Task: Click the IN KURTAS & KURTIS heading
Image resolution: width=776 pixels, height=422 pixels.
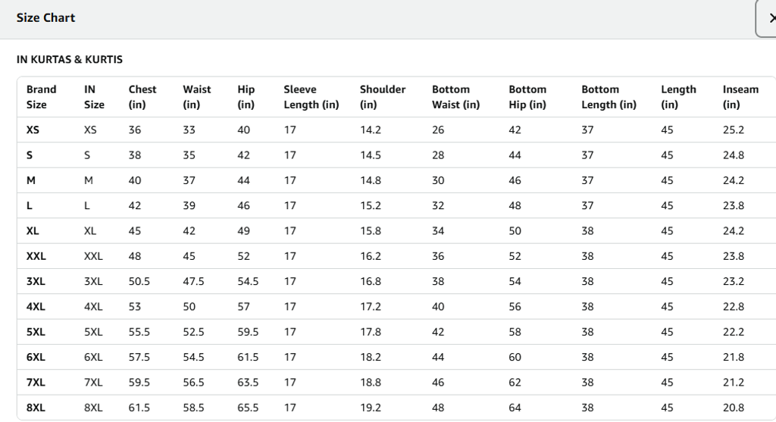Action: click(70, 59)
